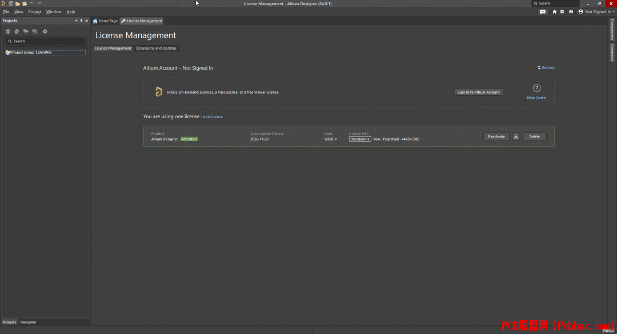Open the Window menu
Image resolution: width=617 pixels, height=334 pixels.
click(54, 12)
